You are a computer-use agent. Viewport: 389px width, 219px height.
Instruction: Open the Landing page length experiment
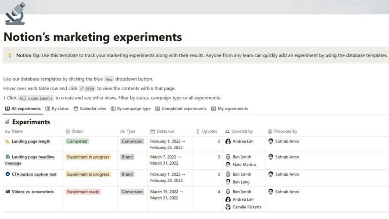[x=32, y=141]
